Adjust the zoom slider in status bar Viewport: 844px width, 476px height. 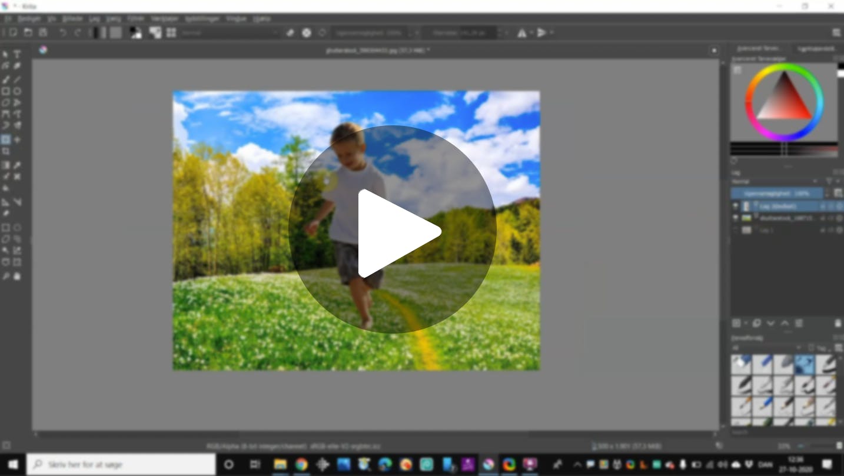pyautogui.click(x=817, y=446)
